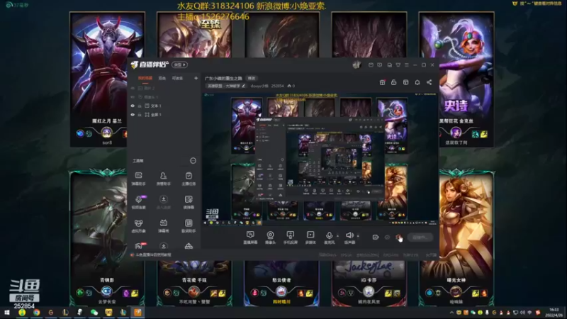The width and height of the screenshot is (567, 319).
Task: Add a multimedia source (多媒体)
Action: 310,237
